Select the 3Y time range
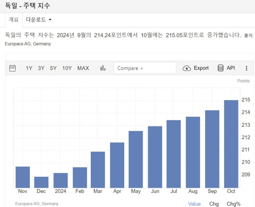Viewport: 255px width, 207px height. [x=41, y=68]
